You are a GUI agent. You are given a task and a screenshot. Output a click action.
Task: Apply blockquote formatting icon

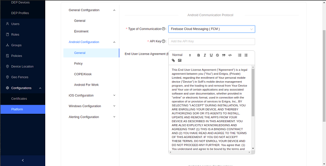(224, 55)
